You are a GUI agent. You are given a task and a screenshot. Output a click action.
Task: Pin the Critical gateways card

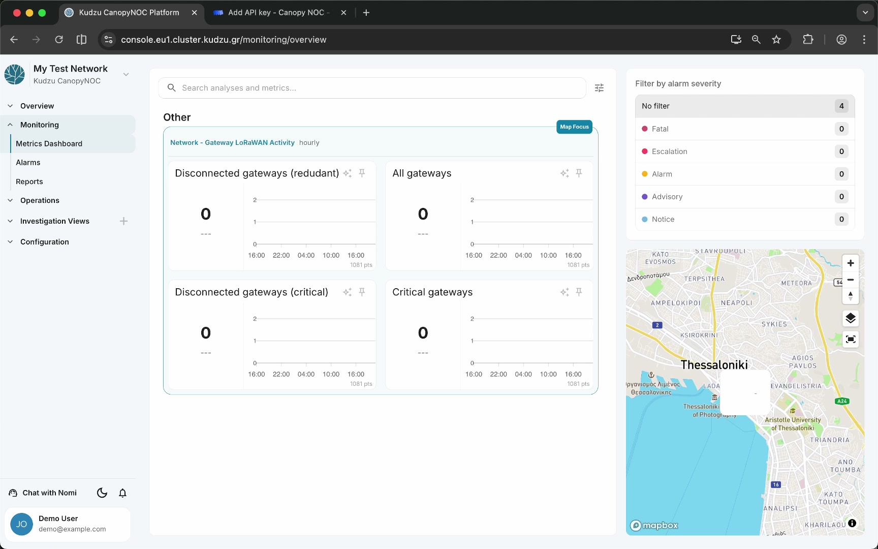point(579,292)
